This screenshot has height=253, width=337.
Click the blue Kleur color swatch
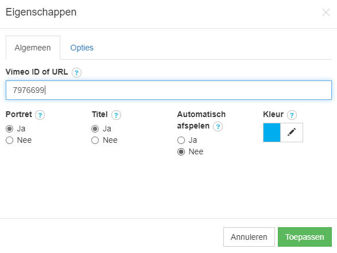(272, 133)
